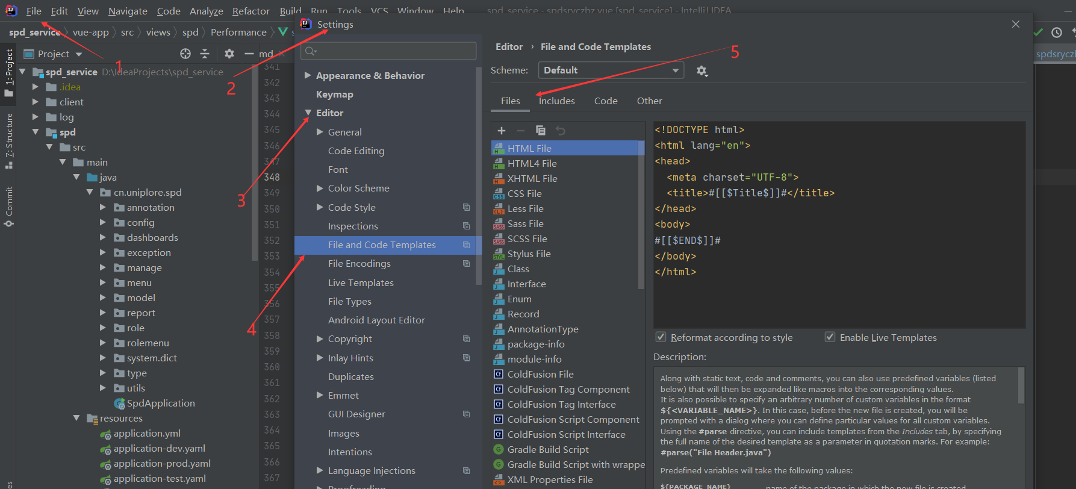The height and width of the screenshot is (489, 1076).
Task: Expand the General settings node
Action: click(x=320, y=132)
